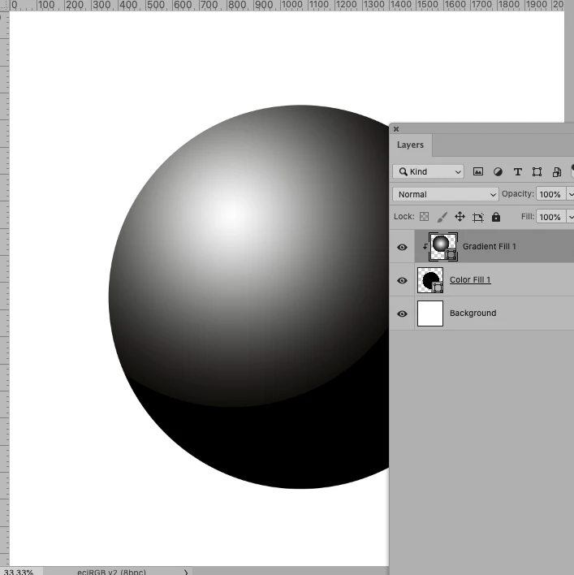Filter for type layers icon
This screenshot has width=574, height=575.
coord(517,171)
